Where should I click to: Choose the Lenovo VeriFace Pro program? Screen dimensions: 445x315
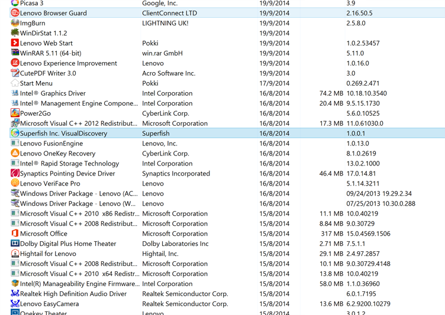pos(50,183)
